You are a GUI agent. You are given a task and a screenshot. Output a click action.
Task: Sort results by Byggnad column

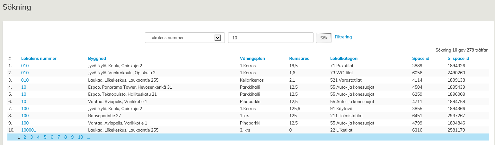coord(97,58)
